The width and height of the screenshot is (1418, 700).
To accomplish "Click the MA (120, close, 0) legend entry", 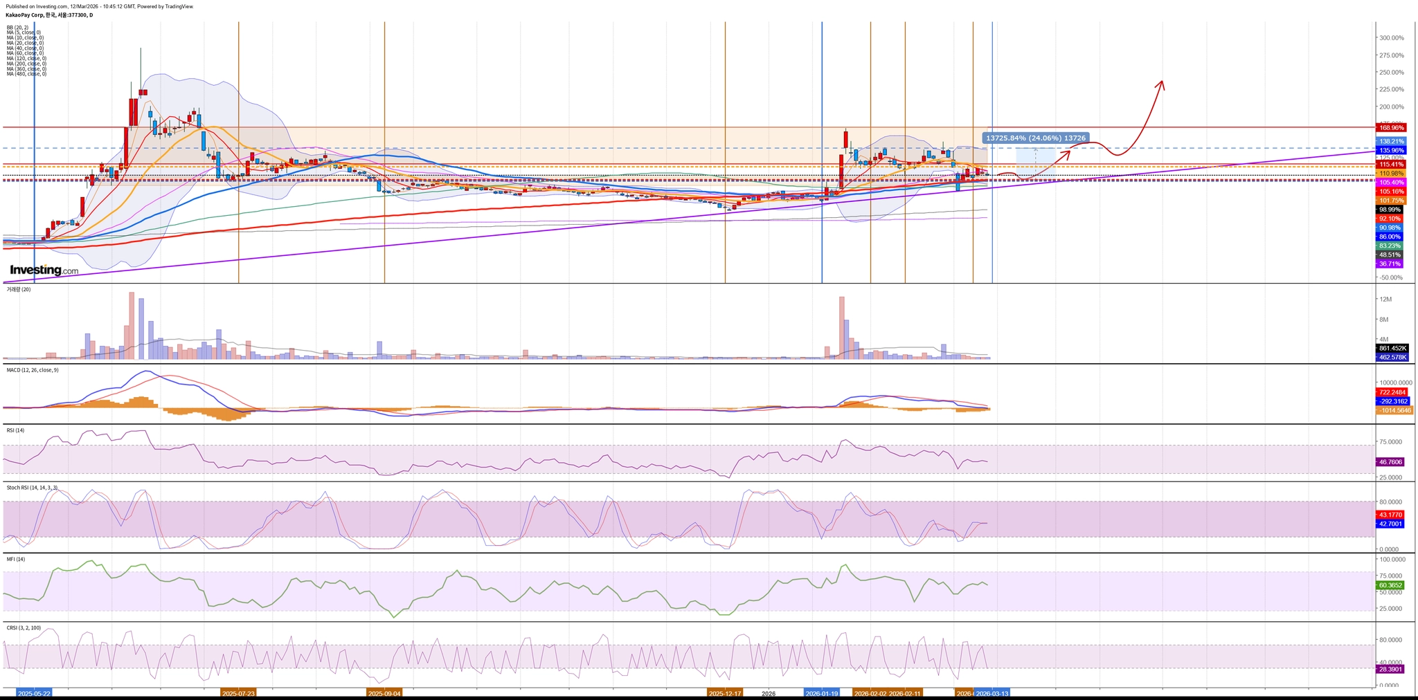I will click(26, 58).
